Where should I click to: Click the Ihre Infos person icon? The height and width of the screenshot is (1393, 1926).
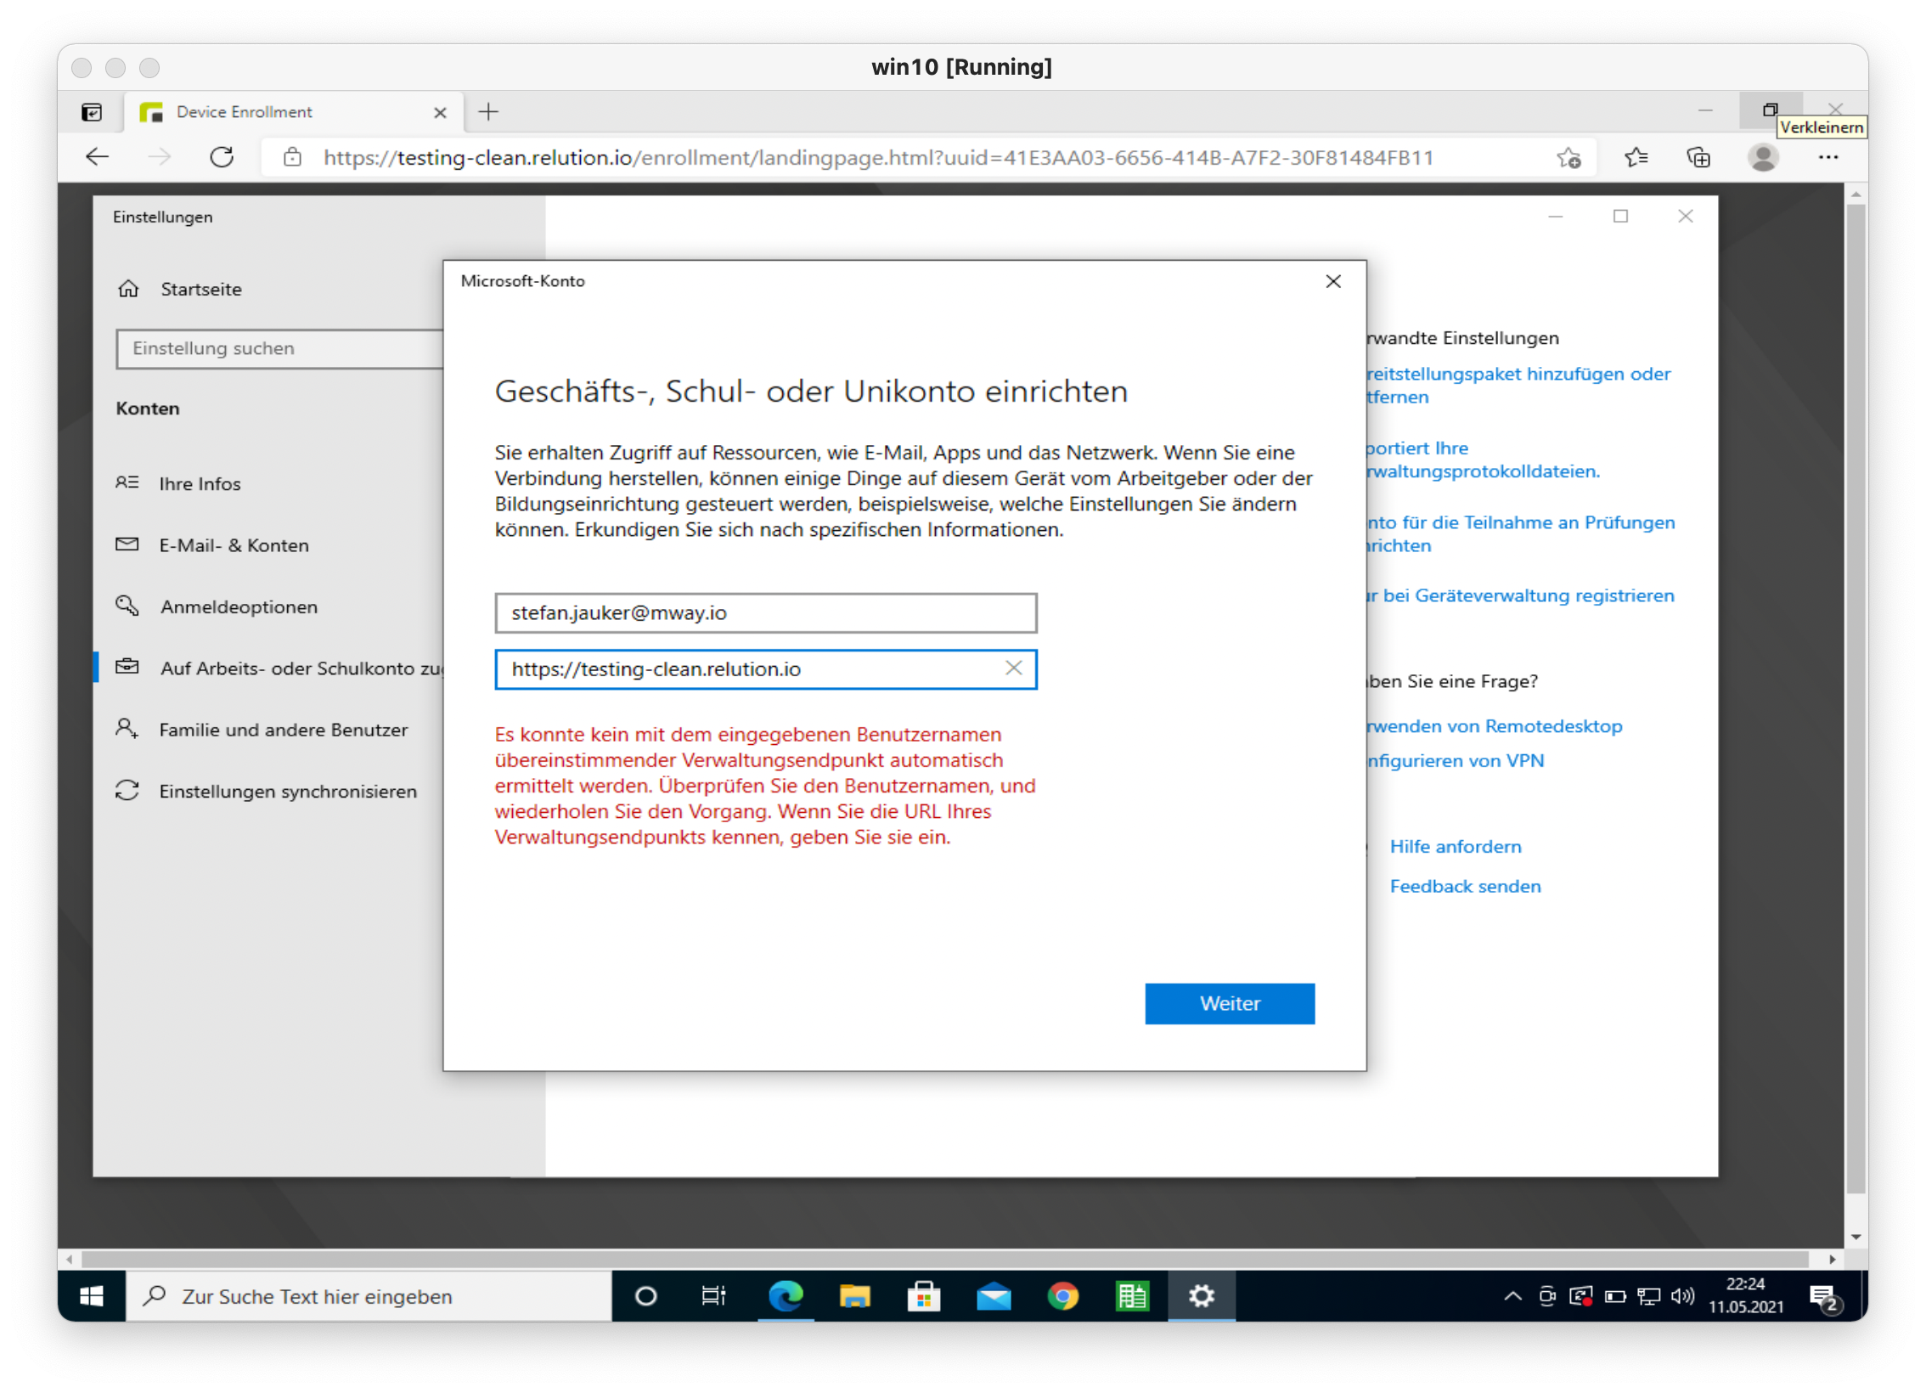click(x=127, y=482)
